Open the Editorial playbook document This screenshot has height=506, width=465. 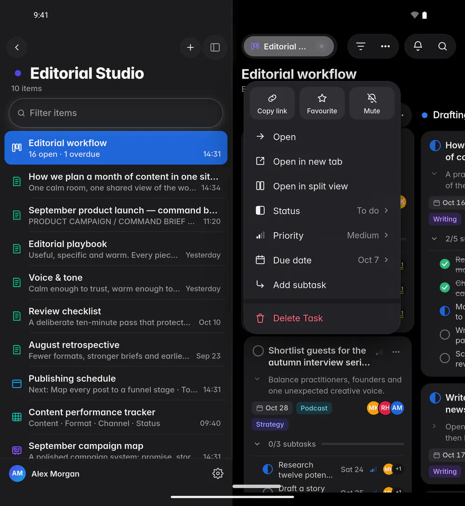pos(116,249)
